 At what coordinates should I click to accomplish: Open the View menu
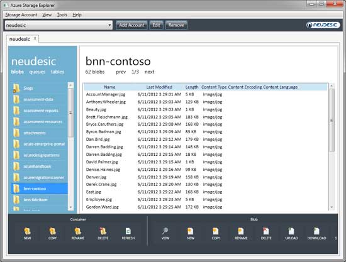47,14
